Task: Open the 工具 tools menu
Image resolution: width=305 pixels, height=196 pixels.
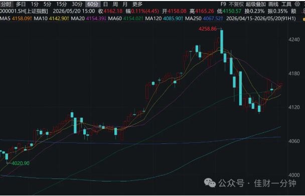Action: tap(286, 4)
